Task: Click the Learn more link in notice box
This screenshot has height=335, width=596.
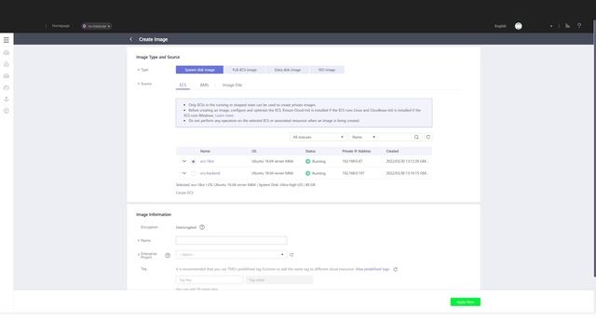Action: click(x=224, y=115)
